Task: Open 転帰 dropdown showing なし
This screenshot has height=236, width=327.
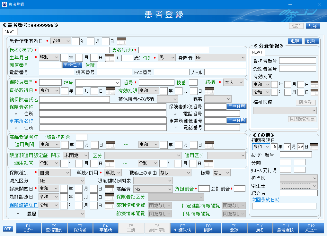Action: click(222, 173)
